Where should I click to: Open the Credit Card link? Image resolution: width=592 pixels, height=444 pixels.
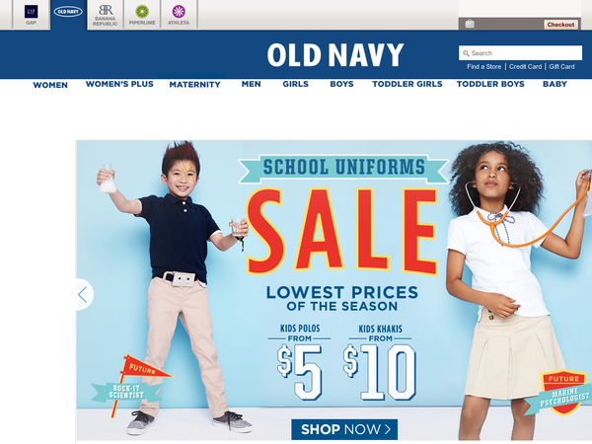tap(525, 66)
